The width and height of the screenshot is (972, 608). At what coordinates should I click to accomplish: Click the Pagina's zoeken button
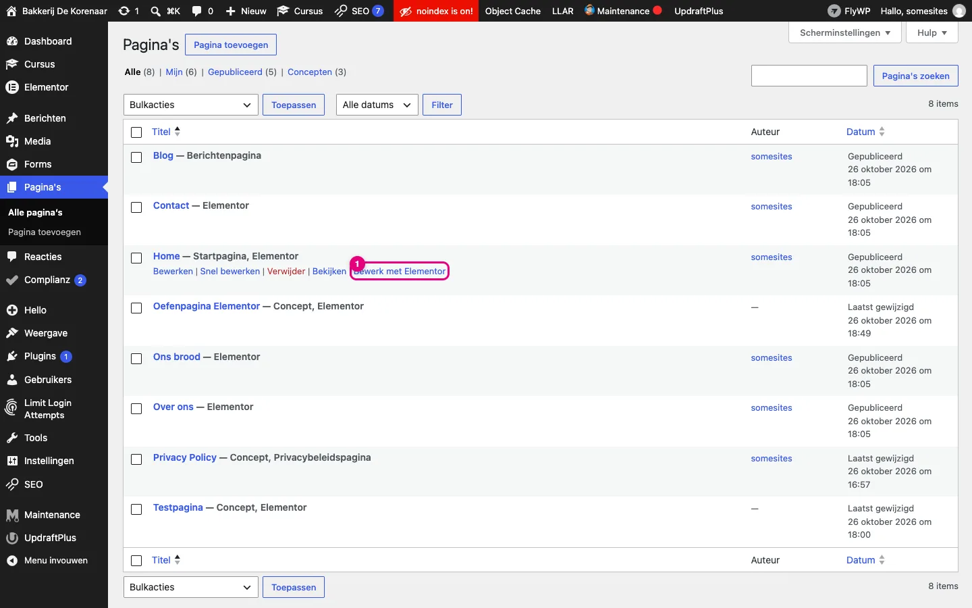click(915, 76)
